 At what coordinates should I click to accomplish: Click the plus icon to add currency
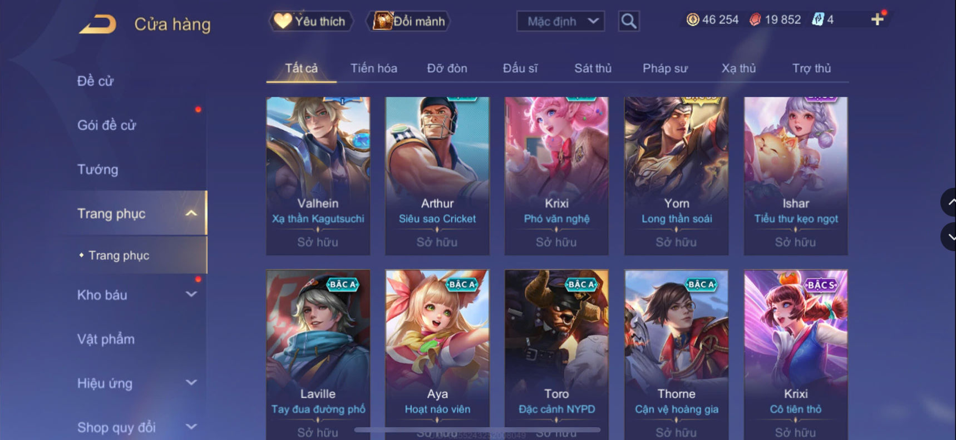point(877,19)
